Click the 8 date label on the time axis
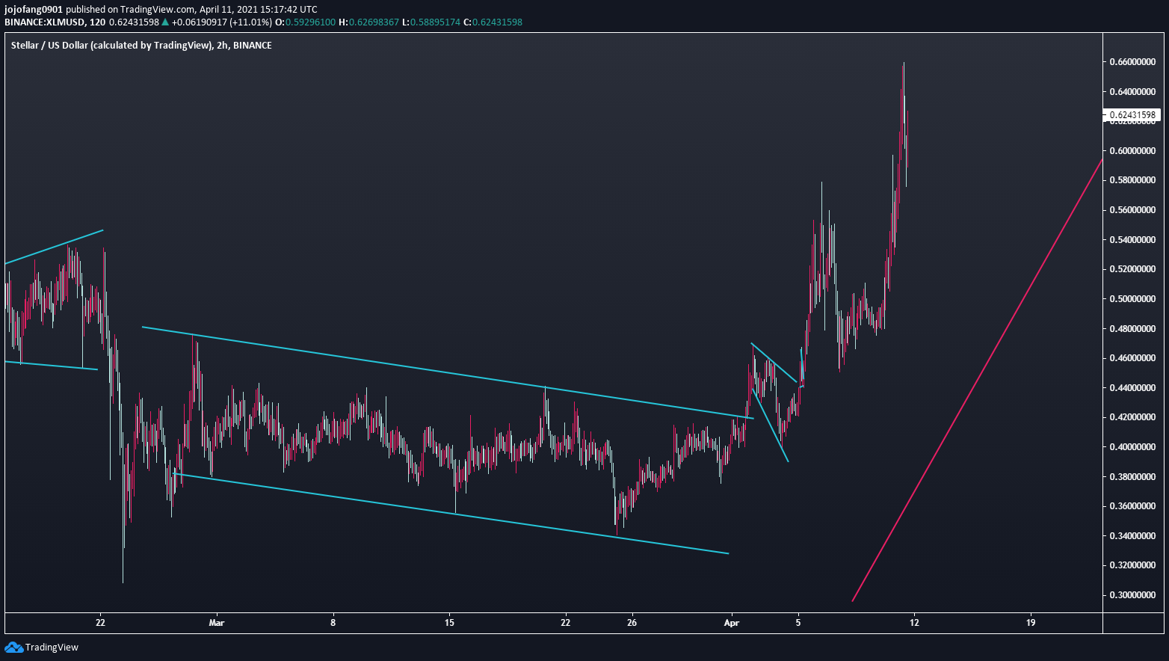1169x661 pixels. (x=333, y=622)
